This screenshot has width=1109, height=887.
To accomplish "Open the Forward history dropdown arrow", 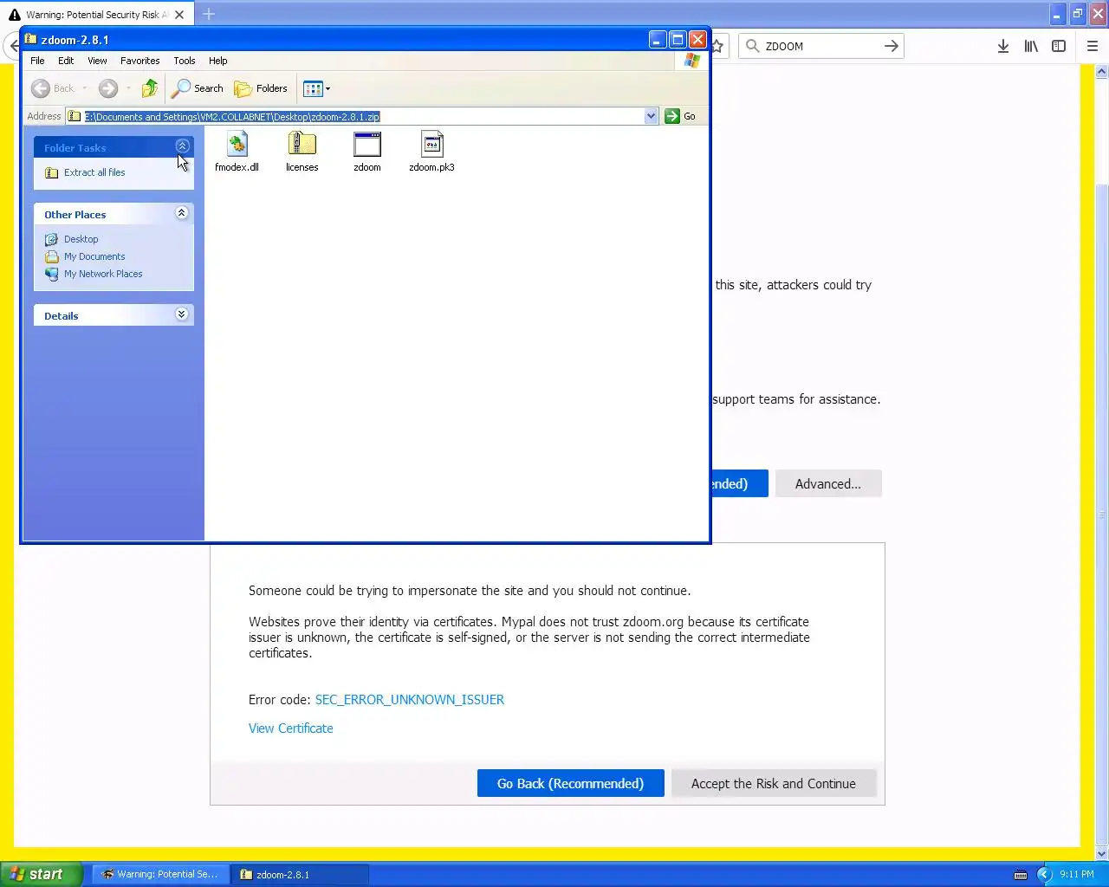I will coord(128,88).
